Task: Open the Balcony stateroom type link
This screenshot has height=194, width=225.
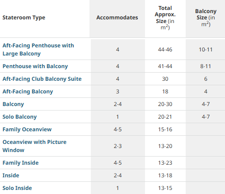Action: click(x=13, y=104)
